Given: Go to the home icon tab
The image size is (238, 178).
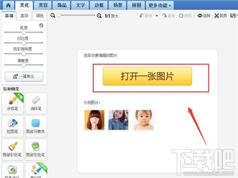Looking at the screenshot, I should point(8,5).
